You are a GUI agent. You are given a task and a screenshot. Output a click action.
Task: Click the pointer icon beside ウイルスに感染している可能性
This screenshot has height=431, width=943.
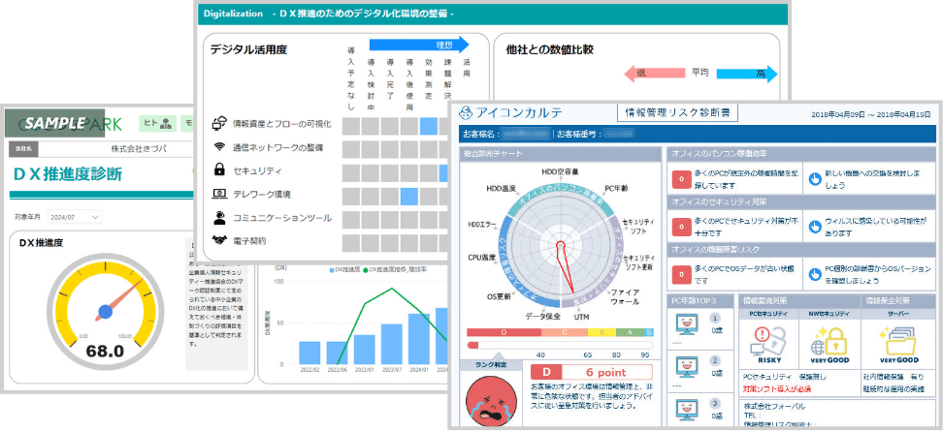[815, 227]
